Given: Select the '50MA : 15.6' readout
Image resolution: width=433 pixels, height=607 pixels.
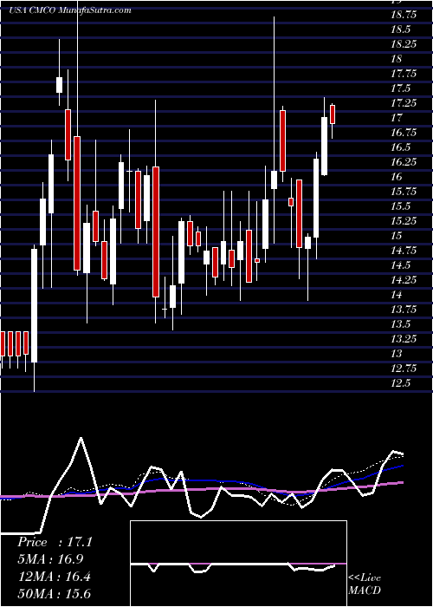Looking at the screenshot, I should [54, 593].
